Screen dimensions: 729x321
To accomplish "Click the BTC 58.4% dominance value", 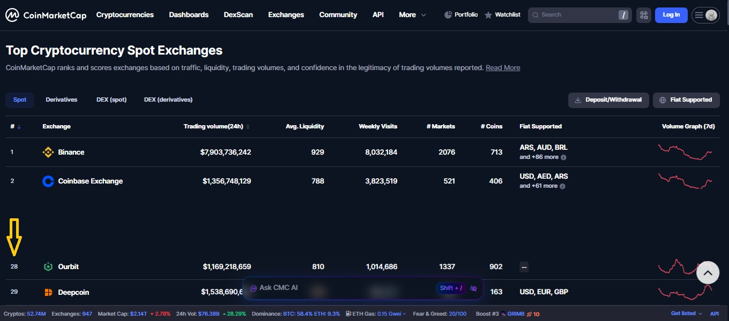I will point(297,314).
